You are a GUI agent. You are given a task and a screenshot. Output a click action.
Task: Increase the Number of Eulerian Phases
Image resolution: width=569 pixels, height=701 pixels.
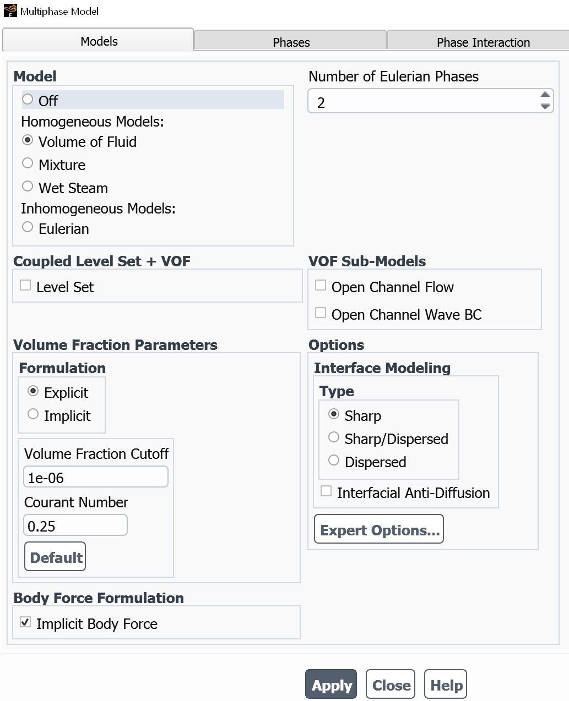click(x=545, y=96)
